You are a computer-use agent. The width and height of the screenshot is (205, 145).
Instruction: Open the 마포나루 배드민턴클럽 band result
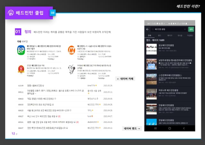point(169,94)
